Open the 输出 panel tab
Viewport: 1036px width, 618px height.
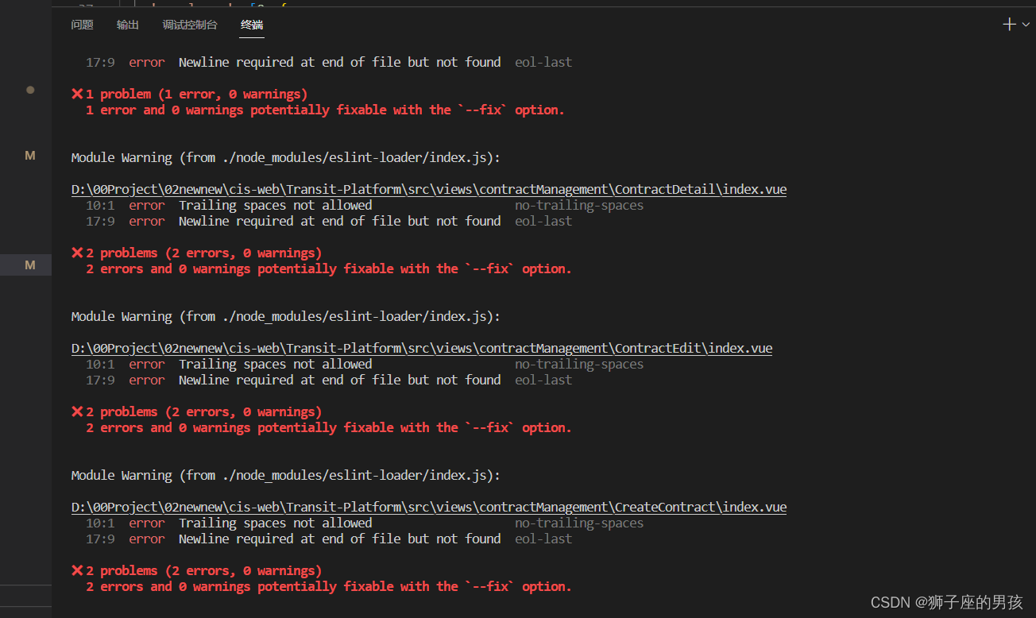(127, 25)
